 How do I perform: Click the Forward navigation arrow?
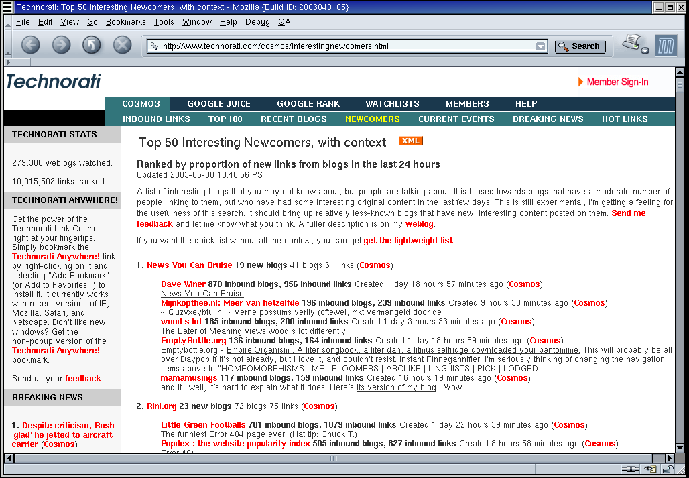coord(61,45)
